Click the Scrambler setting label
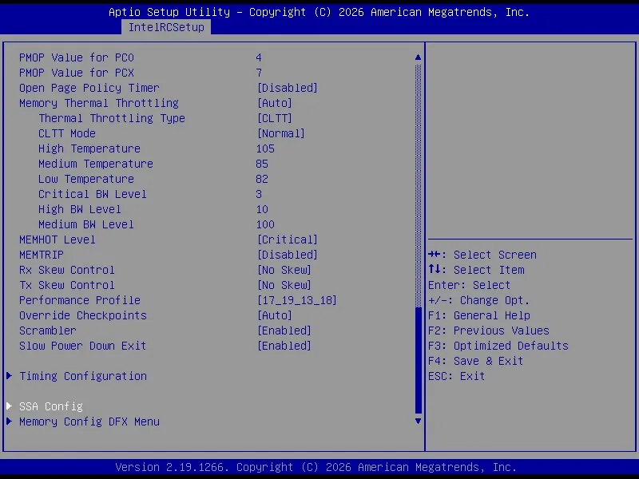The image size is (639, 479). [x=48, y=331]
